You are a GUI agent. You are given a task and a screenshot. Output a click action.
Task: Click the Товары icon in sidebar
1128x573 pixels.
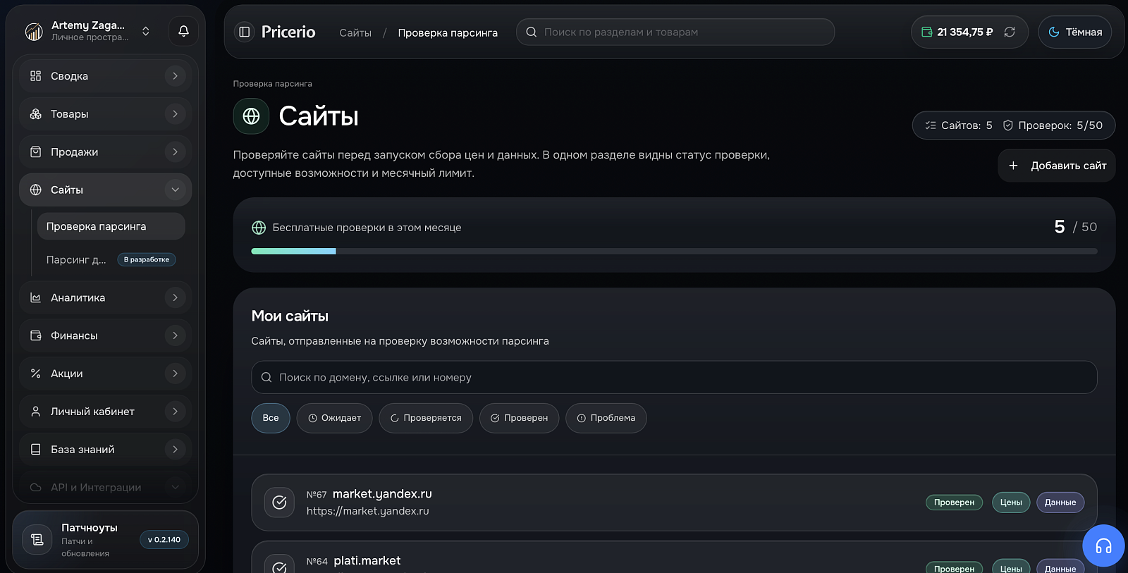point(35,114)
